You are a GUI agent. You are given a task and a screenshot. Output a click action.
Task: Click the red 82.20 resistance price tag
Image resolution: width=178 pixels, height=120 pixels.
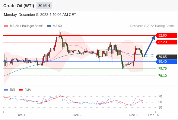point(166,42)
